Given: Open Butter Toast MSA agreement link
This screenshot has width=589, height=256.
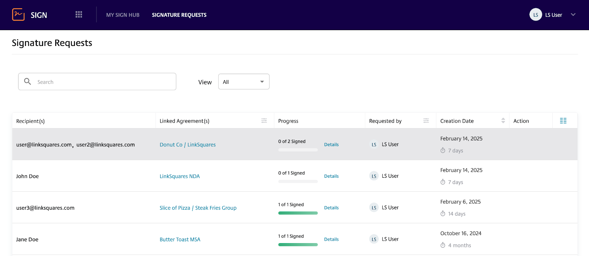Looking at the screenshot, I should click(x=180, y=239).
